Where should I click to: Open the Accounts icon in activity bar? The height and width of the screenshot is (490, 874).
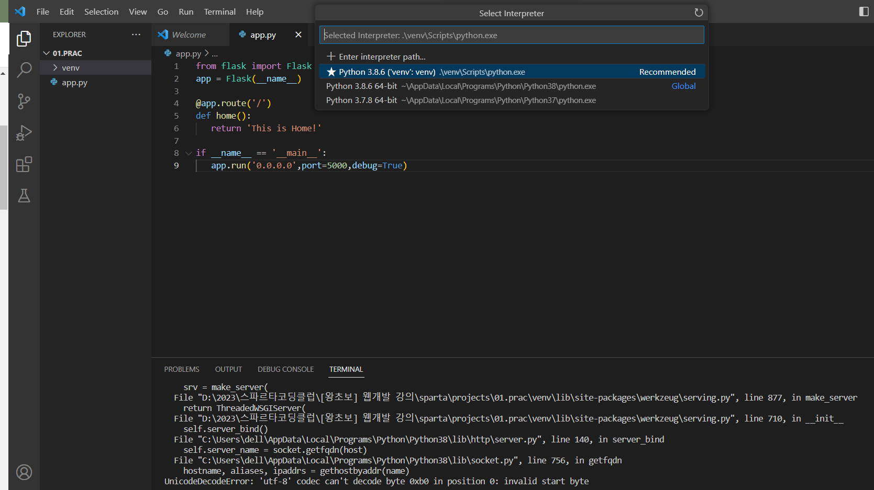pyautogui.click(x=24, y=472)
